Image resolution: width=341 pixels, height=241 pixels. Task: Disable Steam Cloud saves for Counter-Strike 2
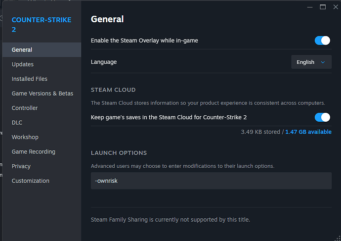pos(322,117)
